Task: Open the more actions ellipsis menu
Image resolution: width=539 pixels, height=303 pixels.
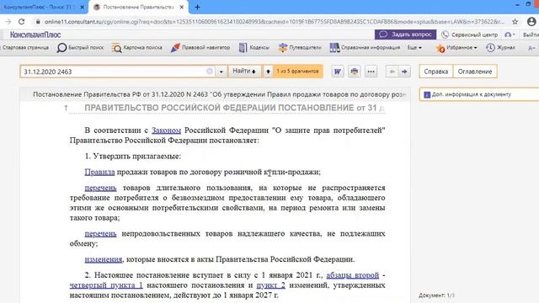Action: point(371,72)
